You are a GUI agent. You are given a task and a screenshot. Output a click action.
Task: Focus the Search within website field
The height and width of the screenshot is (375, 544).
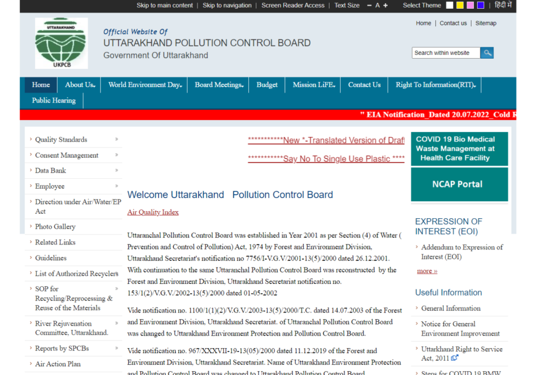[446, 52]
